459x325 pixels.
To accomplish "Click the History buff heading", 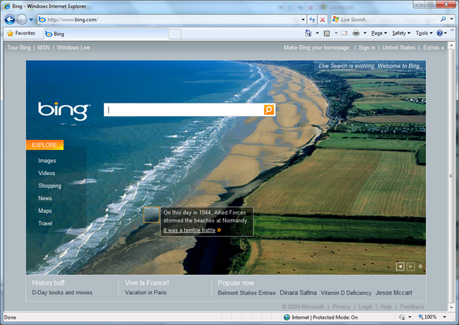I will [48, 283].
